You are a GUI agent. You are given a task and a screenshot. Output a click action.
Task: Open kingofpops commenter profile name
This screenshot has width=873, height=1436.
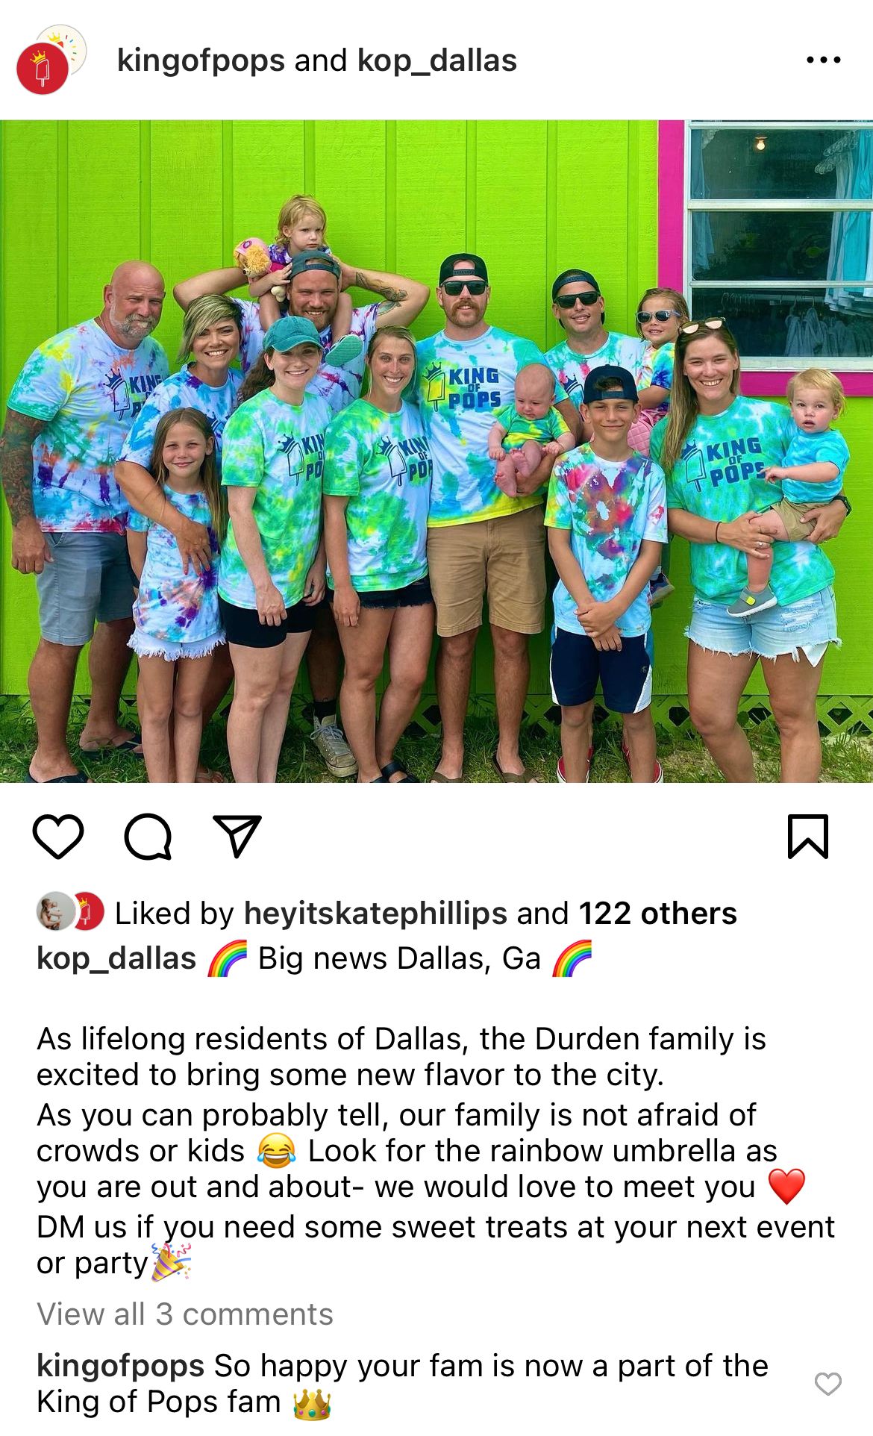pyautogui.click(x=120, y=1366)
